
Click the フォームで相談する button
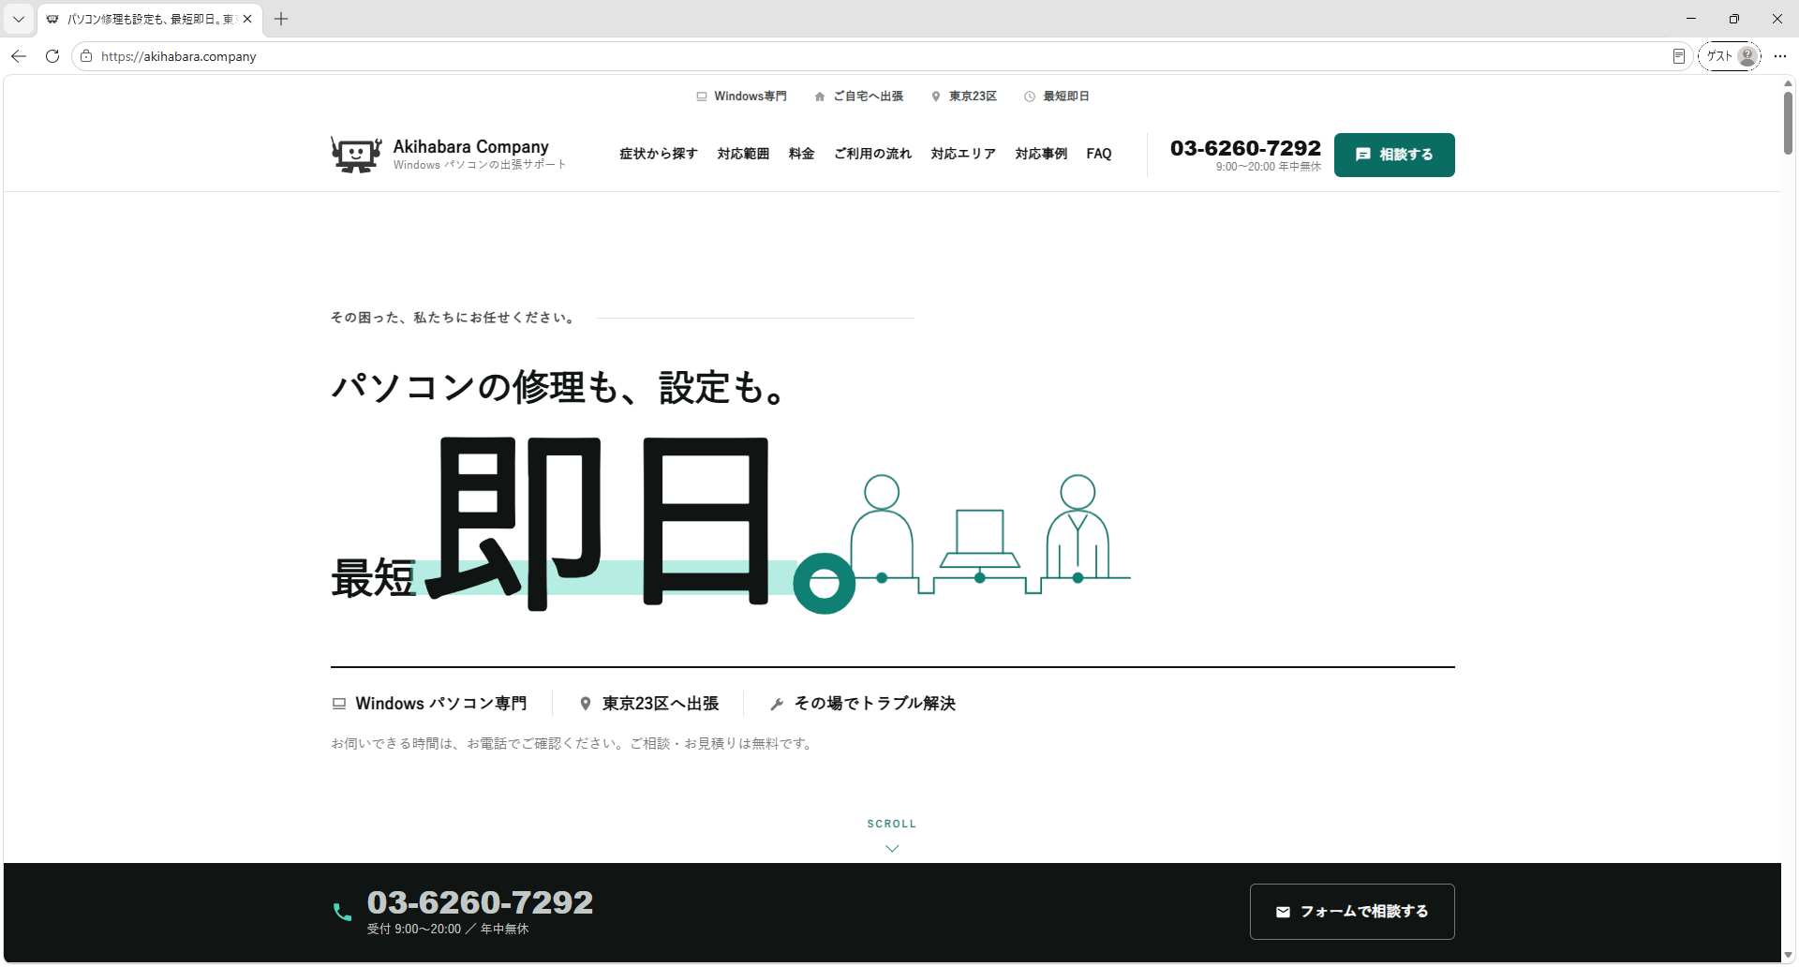[1352, 912]
